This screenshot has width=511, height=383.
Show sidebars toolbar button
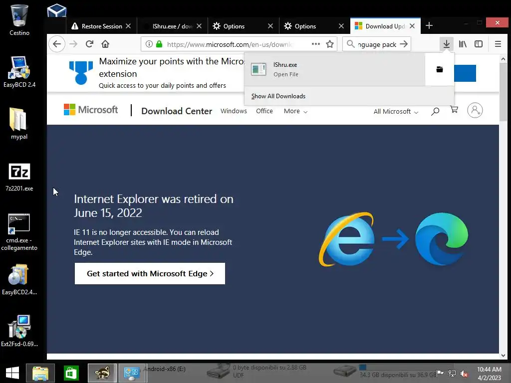(479, 44)
